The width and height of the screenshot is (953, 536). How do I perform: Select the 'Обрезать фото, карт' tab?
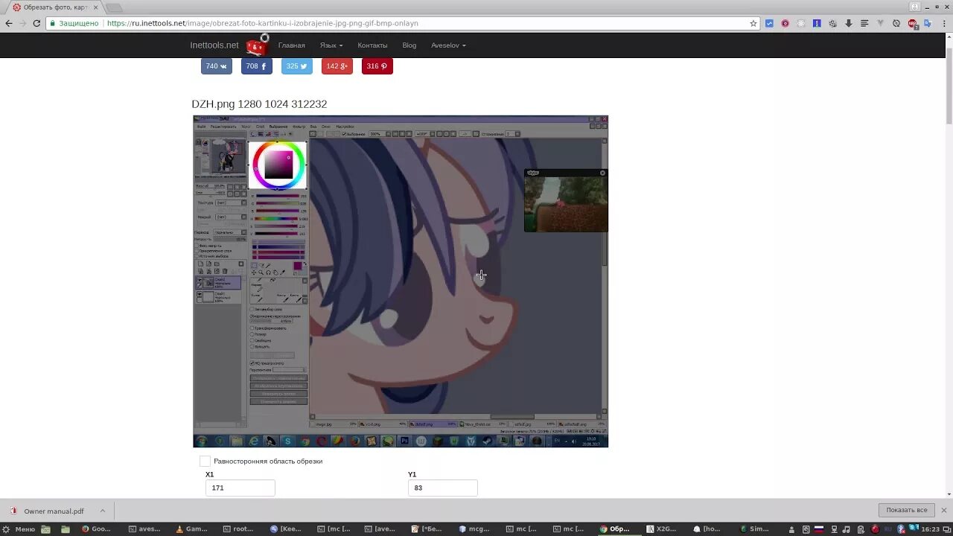[54, 7]
